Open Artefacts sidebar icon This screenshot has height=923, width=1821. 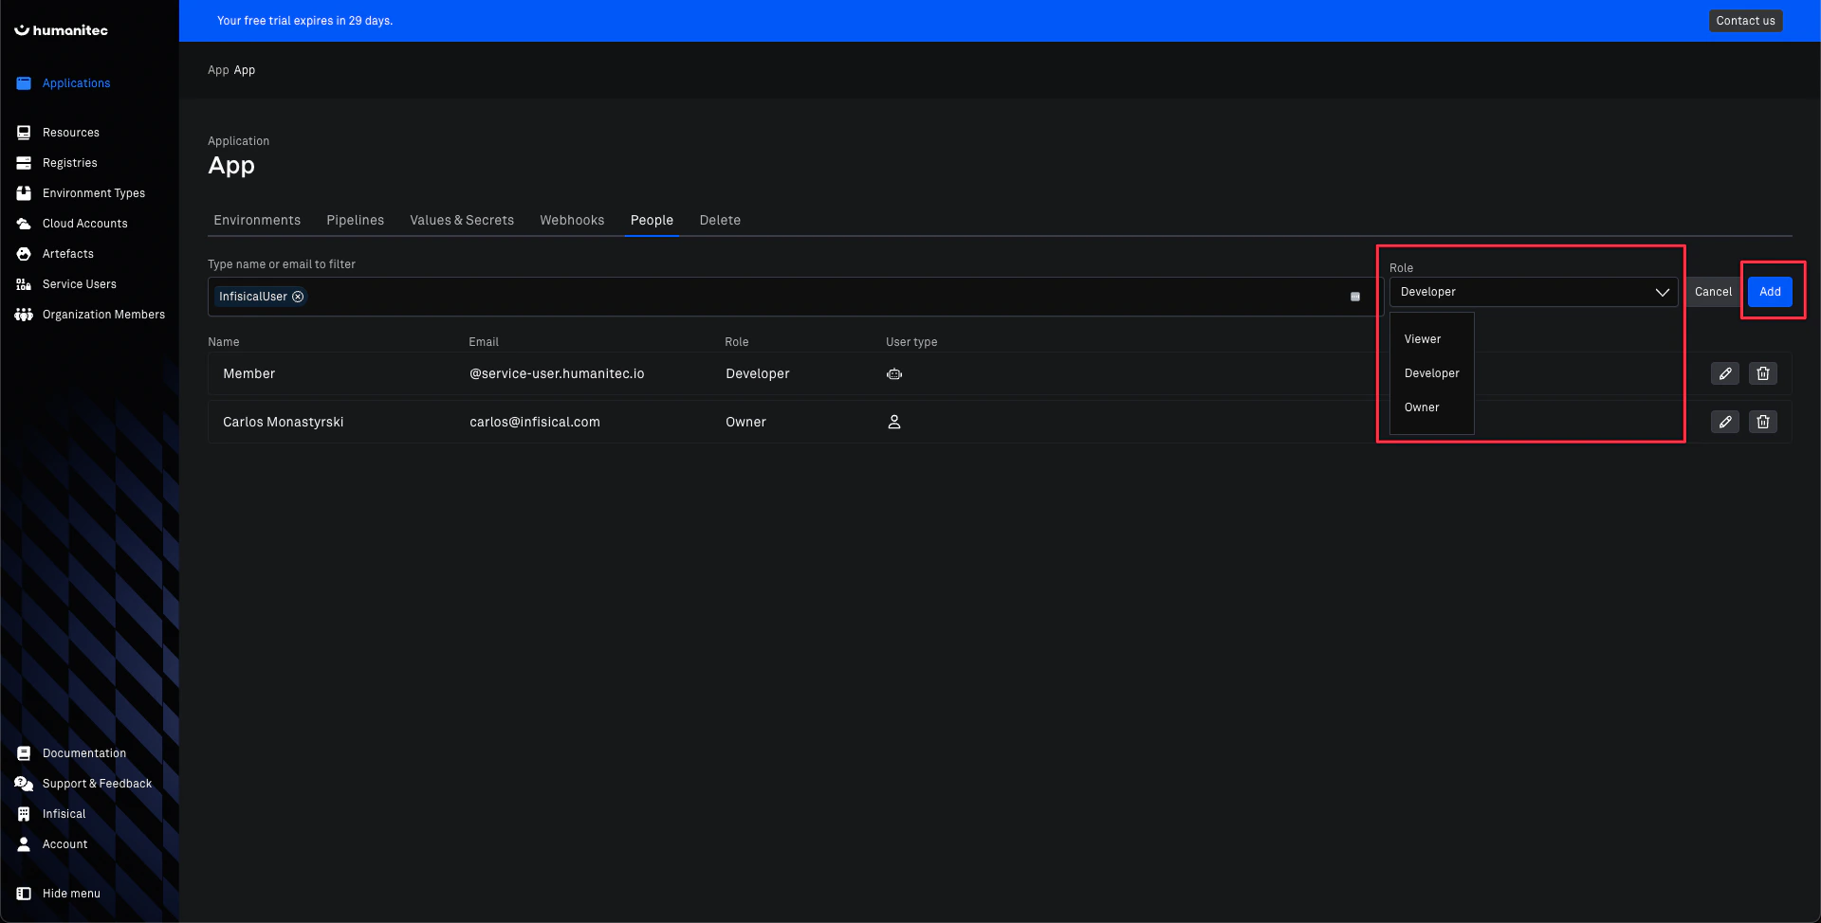[24, 254]
